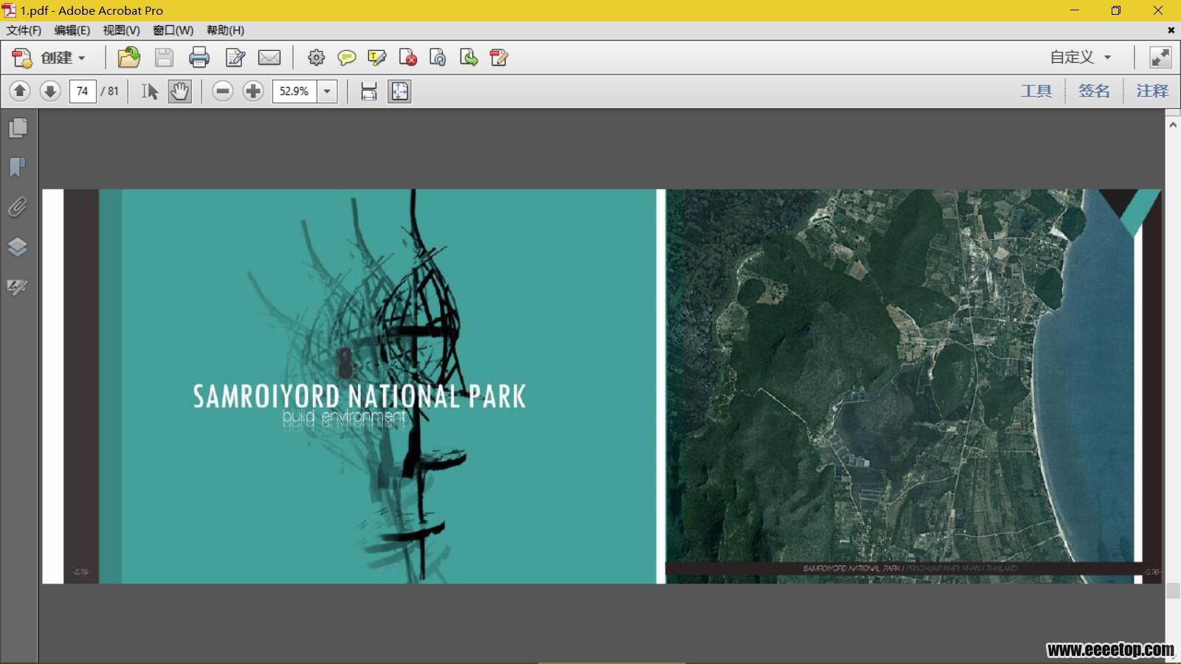Image resolution: width=1181 pixels, height=664 pixels.
Task: Open the 自定义 customize dropdown
Action: click(x=1081, y=58)
